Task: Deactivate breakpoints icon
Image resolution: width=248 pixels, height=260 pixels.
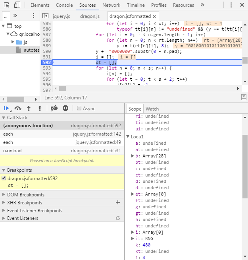Action: click(54, 108)
